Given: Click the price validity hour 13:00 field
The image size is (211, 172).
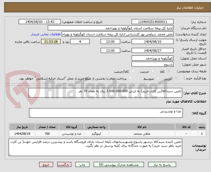Looking at the screenshot, I should pos(110,50).
